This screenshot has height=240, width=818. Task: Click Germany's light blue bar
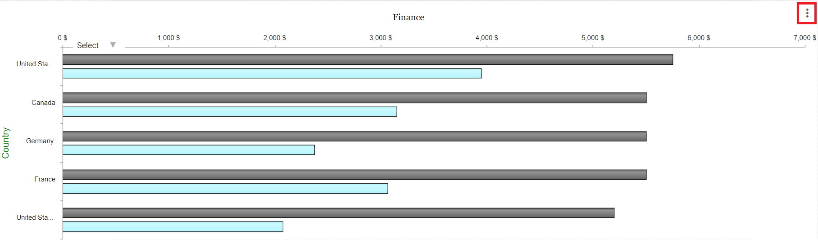click(188, 150)
